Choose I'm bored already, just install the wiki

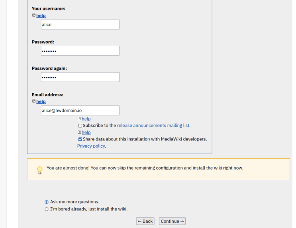coord(47,209)
